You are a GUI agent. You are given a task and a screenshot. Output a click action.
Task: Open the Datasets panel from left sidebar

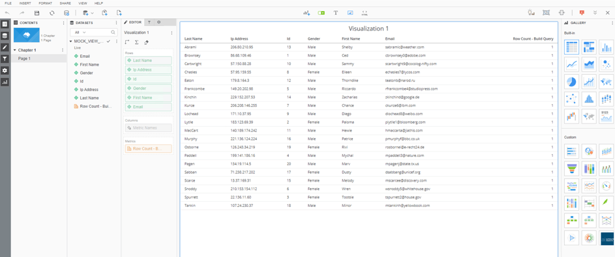click(x=5, y=36)
